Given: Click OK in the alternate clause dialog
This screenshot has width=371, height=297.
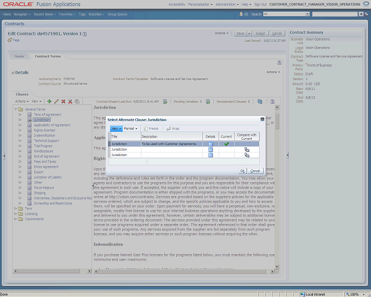Looking at the screenshot, I should pyautogui.click(x=242, y=171).
